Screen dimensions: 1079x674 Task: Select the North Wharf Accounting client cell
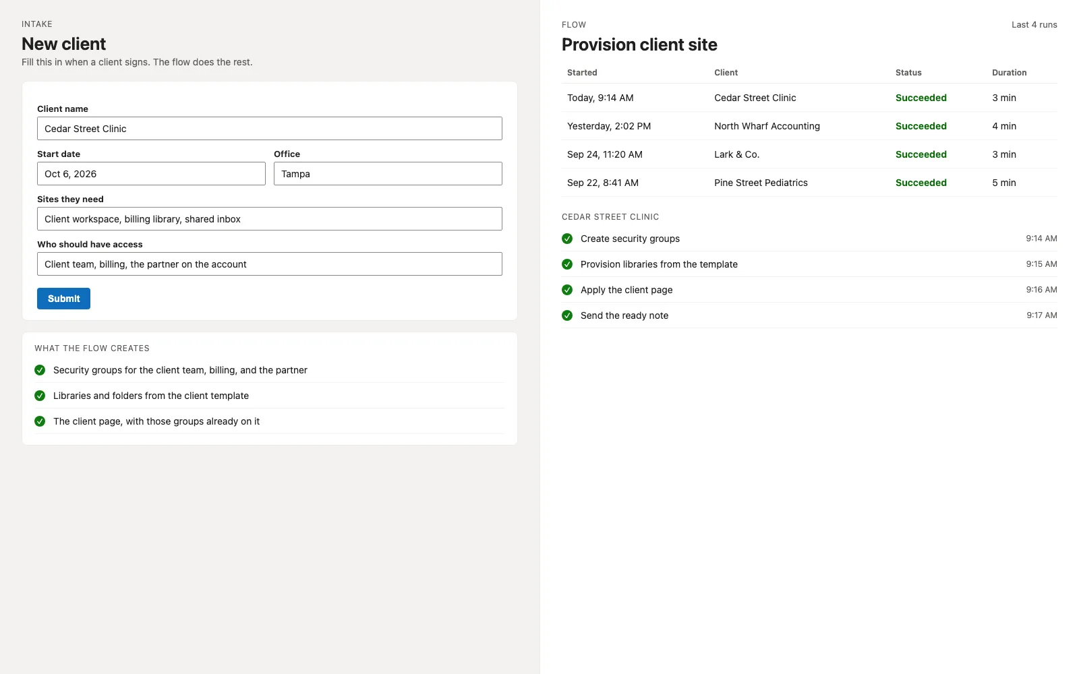pos(767,126)
